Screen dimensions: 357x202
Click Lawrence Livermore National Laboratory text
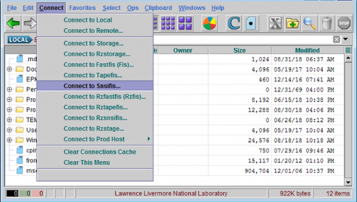tap(171, 193)
